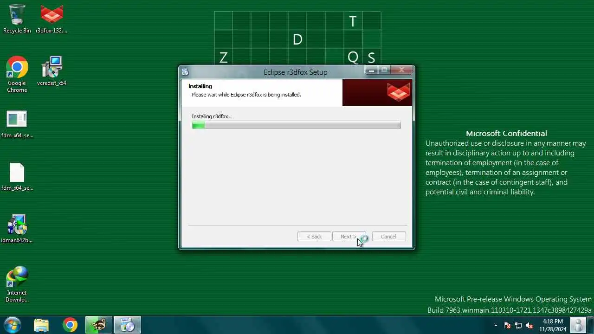
Task: Open the taskbar clock showing 4:18 PM
Action: click(x=553, y=325)
